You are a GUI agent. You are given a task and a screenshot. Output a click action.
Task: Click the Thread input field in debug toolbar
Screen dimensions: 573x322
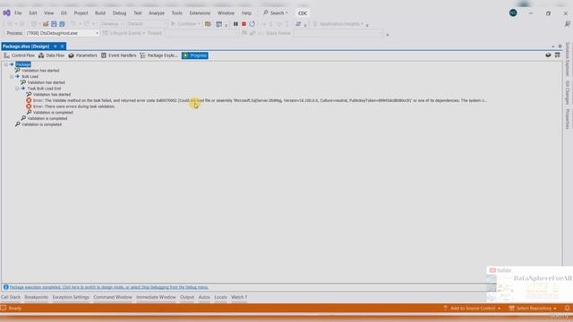point(201,33)
